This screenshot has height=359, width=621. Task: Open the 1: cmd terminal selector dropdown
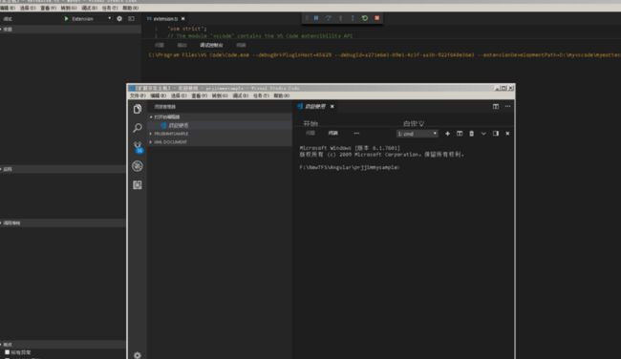(418, 134)
